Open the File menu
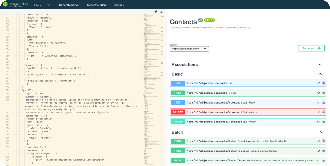 (x=38, y=5)
